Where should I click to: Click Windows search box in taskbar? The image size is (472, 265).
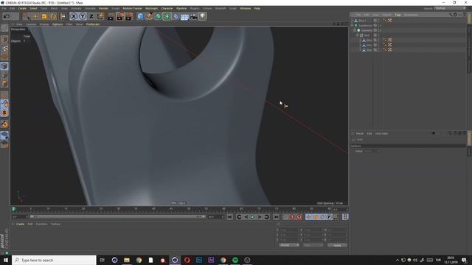point(54,260)
